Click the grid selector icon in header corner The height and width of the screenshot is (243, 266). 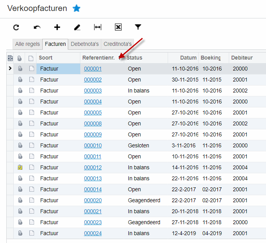[x=10, y=58]
